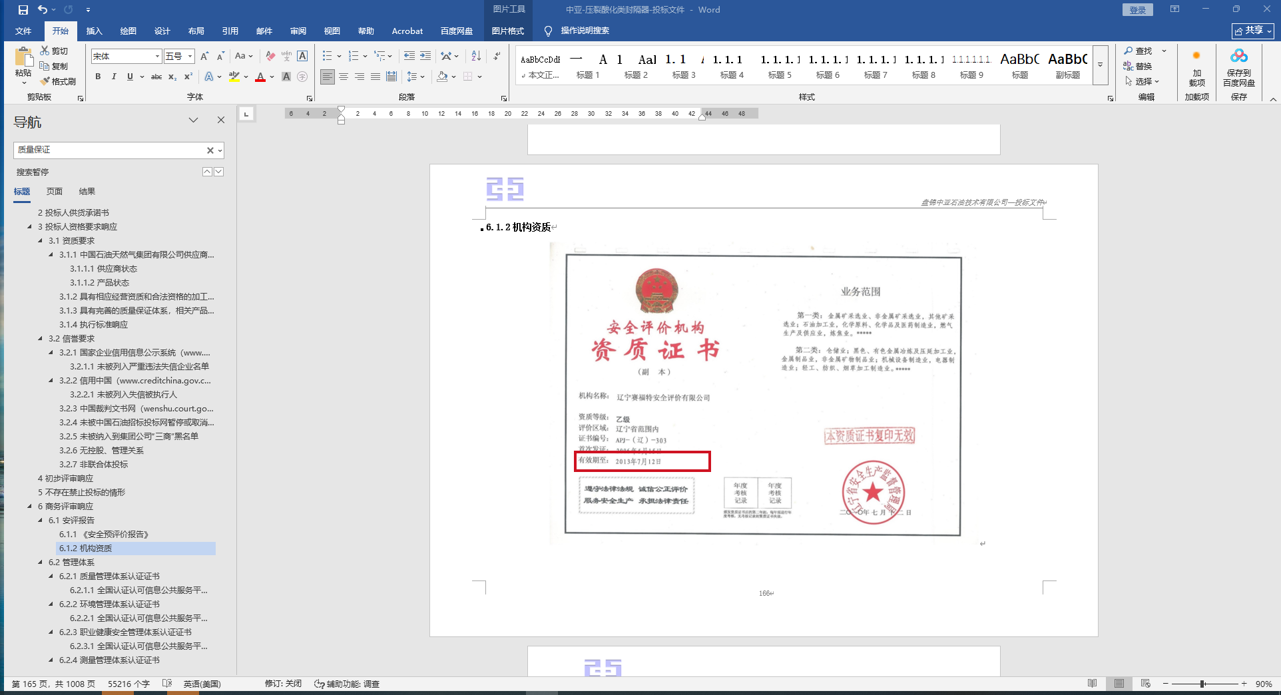Click the Copy (复制) button

54,66
